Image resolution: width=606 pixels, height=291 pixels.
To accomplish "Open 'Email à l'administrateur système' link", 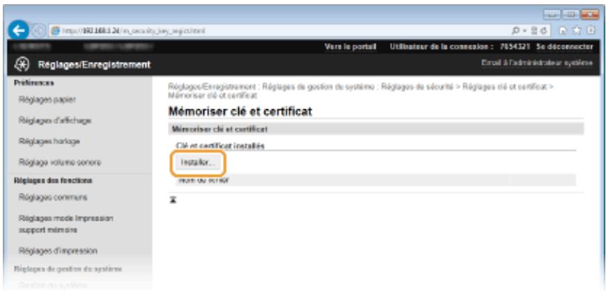I will (537, 63).
